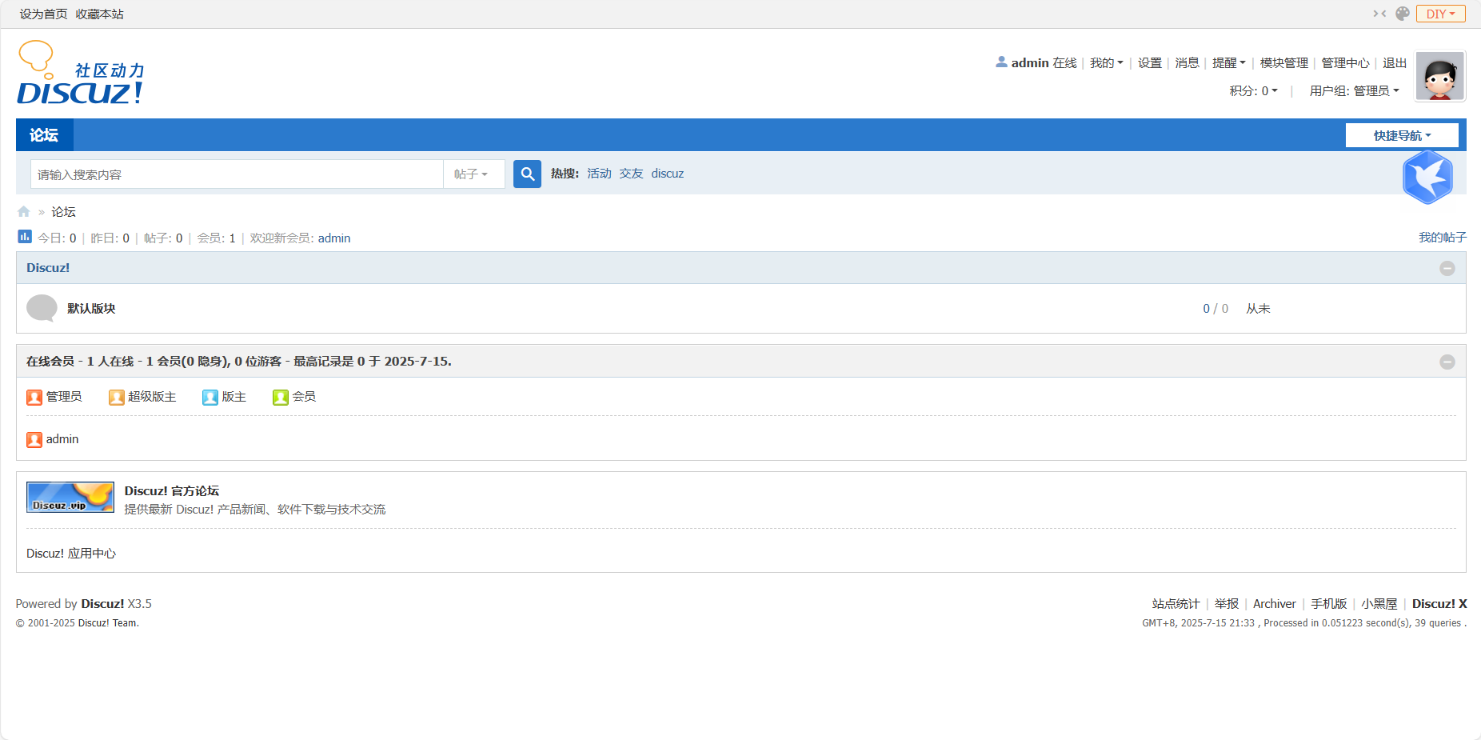Click the 会员 legend text

point(304,397)
